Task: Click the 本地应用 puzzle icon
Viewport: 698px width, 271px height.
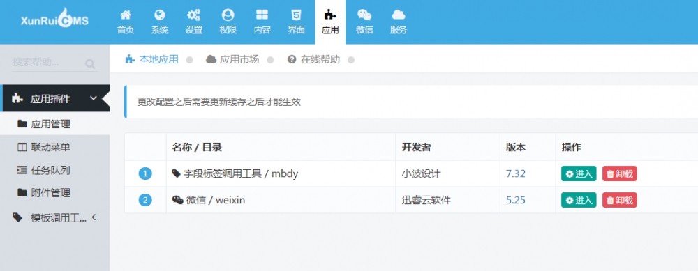Action: click(130, 59)
